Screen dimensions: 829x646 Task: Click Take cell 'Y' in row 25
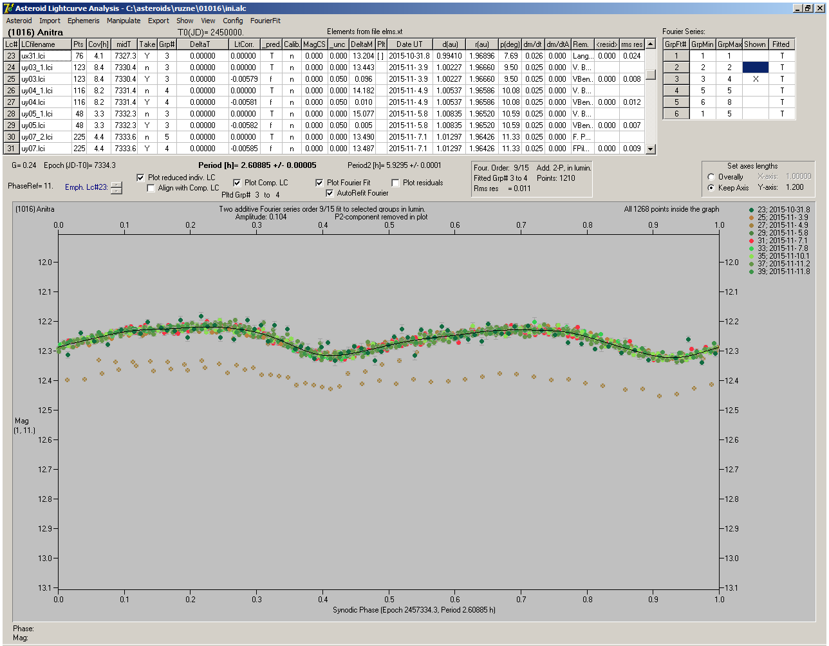[x=147, y=79]
